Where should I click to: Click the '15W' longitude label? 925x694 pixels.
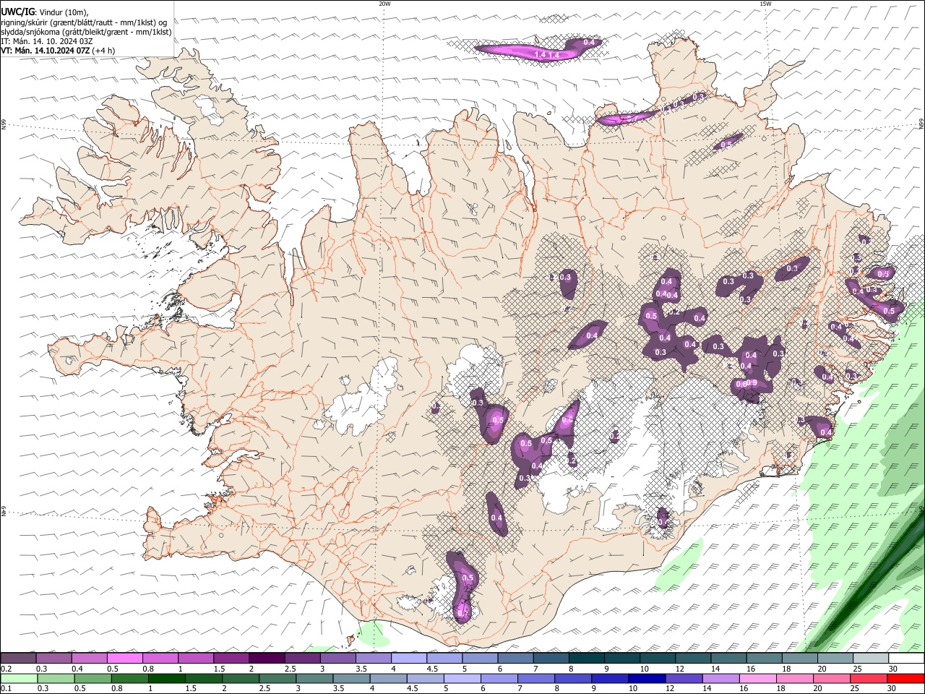click(x=765, y=4)
